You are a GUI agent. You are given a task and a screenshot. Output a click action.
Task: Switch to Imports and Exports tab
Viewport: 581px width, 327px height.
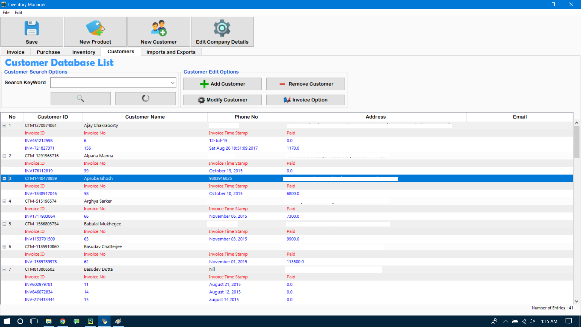171,52
